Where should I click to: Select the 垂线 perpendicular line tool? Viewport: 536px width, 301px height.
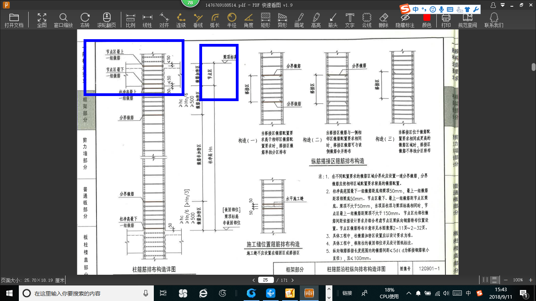click(x=198, y=20)
